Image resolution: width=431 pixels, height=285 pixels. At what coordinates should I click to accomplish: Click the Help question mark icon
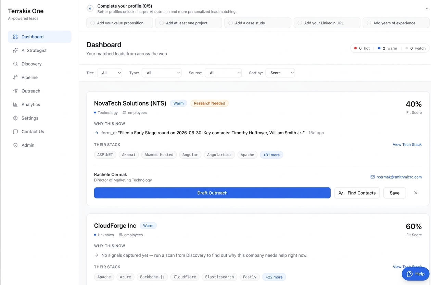pos(409,274)
